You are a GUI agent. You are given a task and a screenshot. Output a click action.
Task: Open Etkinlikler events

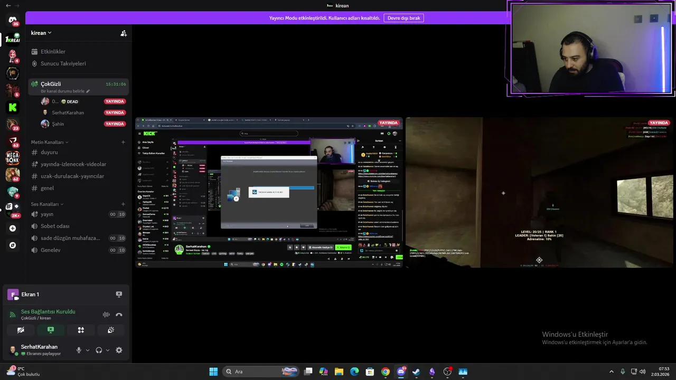78,52
